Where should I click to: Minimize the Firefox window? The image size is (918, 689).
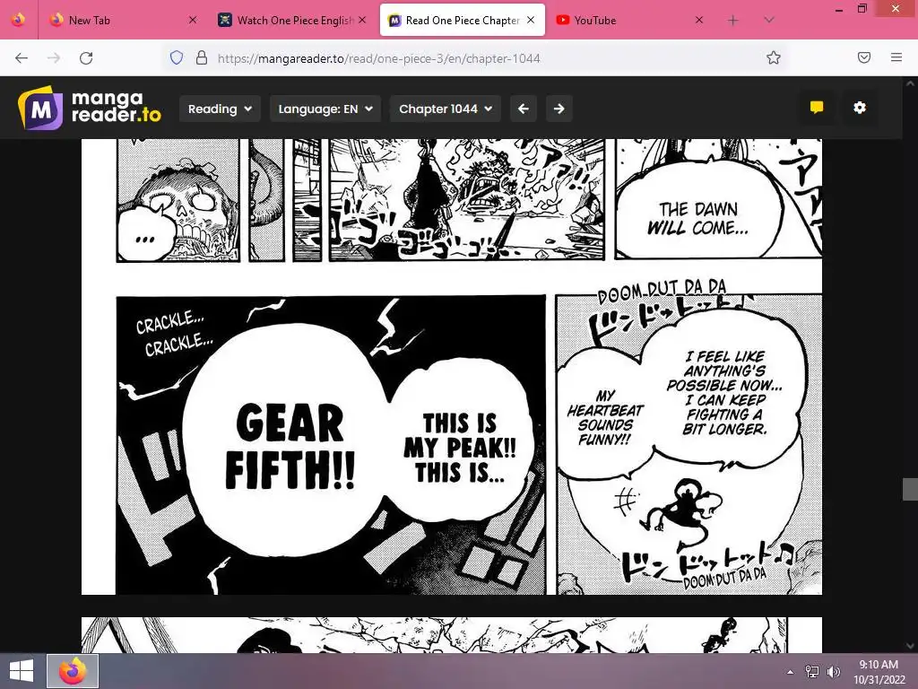coord(839,9)
